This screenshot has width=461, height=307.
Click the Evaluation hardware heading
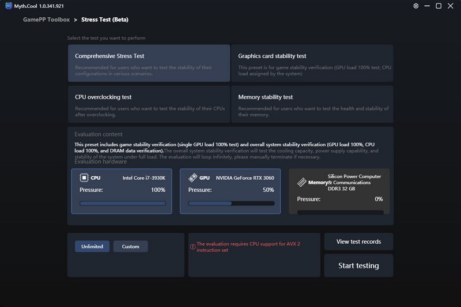point(100,162)
